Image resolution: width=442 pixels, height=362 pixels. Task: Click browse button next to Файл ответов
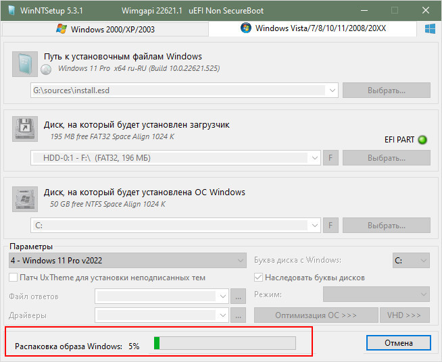pyautogui.click(x=238, y=296)
